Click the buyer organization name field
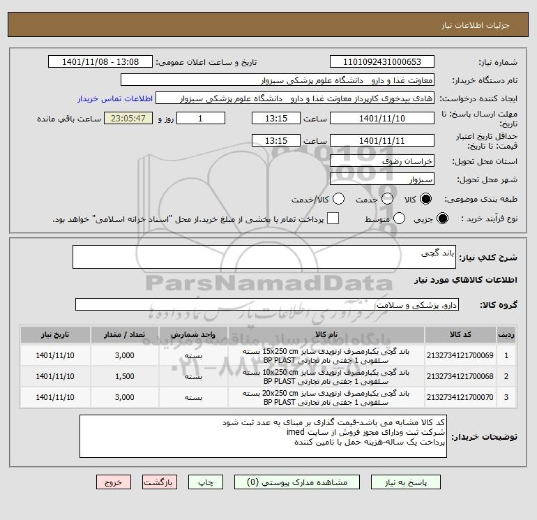Image resolution: width=537 pixels, height=520 pixels. [278, 80]
